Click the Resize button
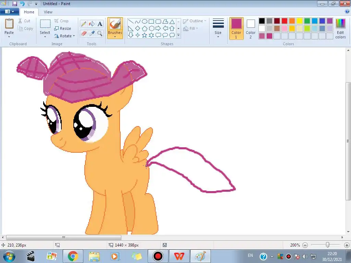 [63, 28]
